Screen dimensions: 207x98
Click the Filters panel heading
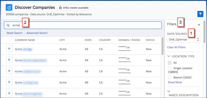click(172, 24)
